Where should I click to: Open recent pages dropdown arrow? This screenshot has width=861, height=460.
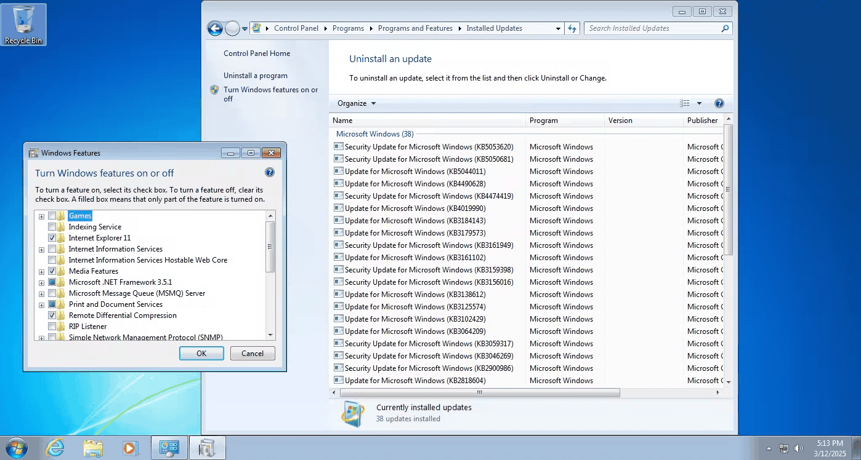point(245,29)
